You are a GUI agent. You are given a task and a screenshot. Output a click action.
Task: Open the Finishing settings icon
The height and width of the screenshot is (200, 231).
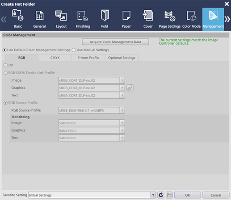83,19
